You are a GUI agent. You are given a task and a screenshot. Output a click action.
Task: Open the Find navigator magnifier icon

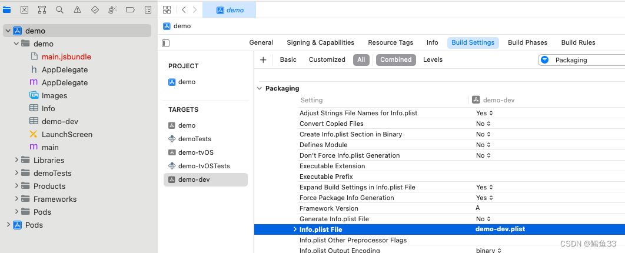point(59,9)
